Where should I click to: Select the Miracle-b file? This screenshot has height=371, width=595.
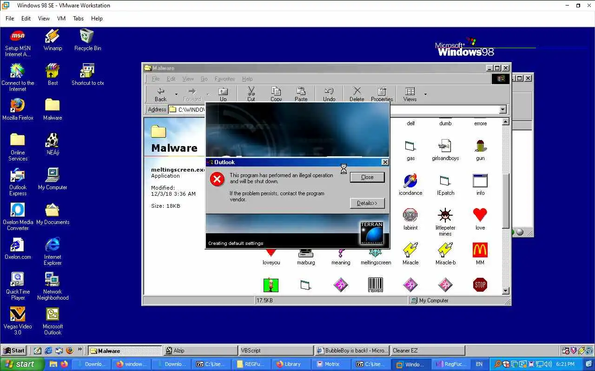point(445,254)
